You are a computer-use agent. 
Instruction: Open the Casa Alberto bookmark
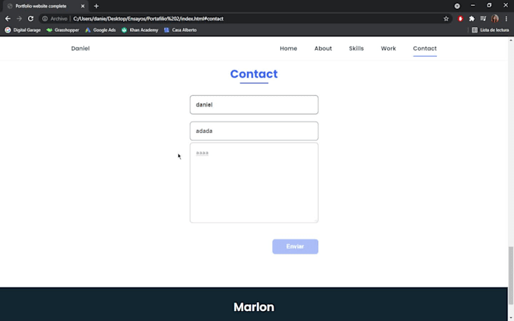[181, 29]
